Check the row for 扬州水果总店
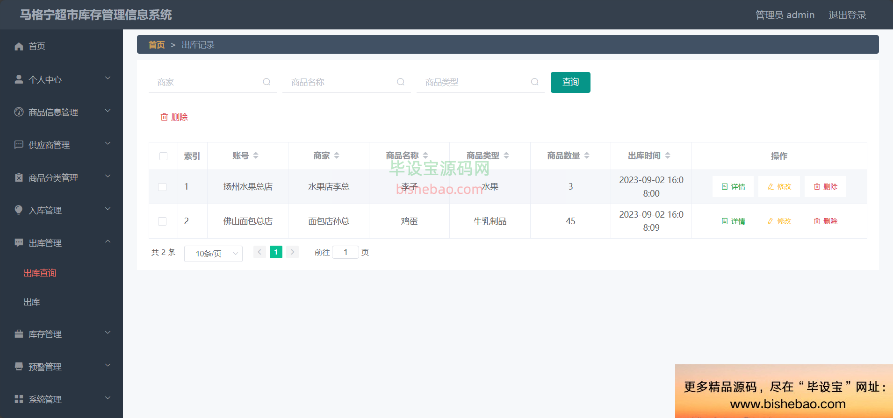This screenshot has height=418, width=893. (162, 187)
